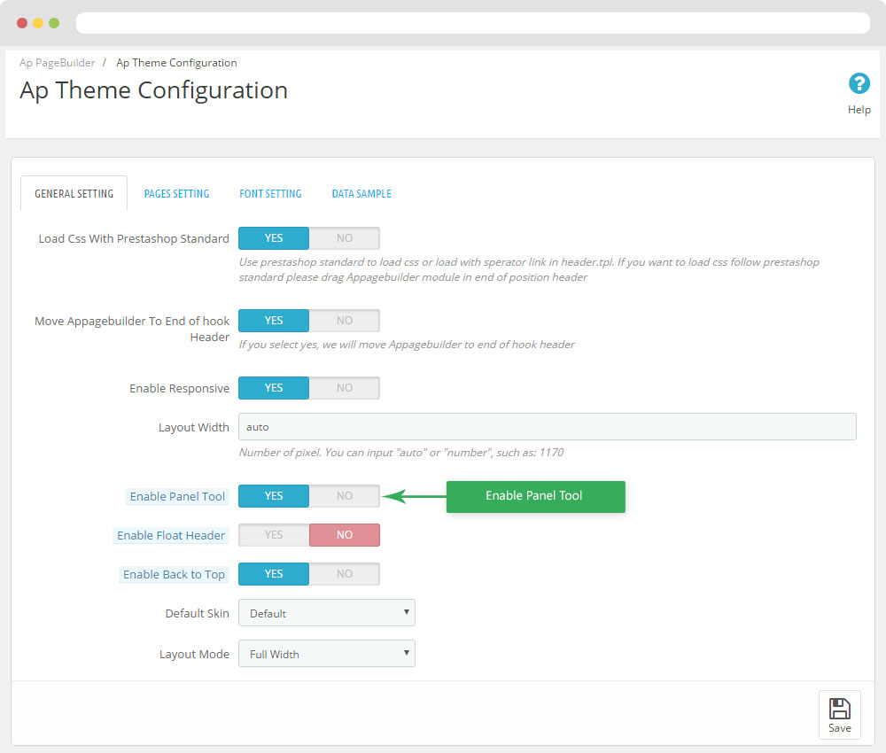Click the green window maximize dot
This screenshot has height=753, width=886.
pyautogui.click(x=54, y=23)
